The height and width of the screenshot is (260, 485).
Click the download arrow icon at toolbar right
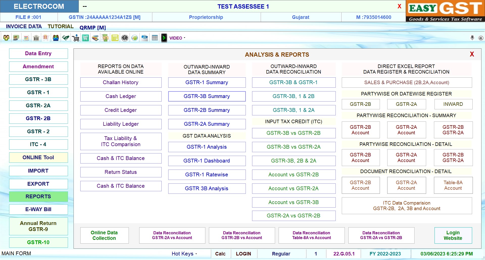tap(472, 38)
